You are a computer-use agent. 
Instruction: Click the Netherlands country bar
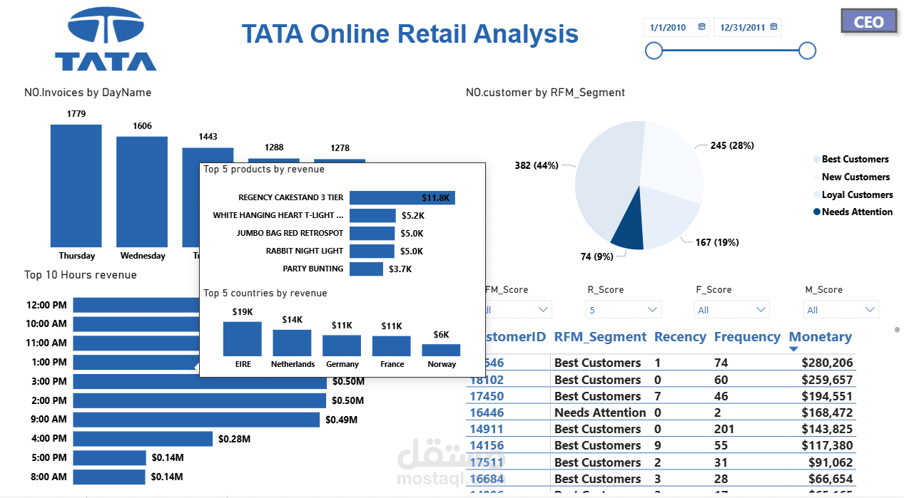(292, 343)
